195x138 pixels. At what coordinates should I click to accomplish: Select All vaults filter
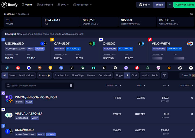5,75
